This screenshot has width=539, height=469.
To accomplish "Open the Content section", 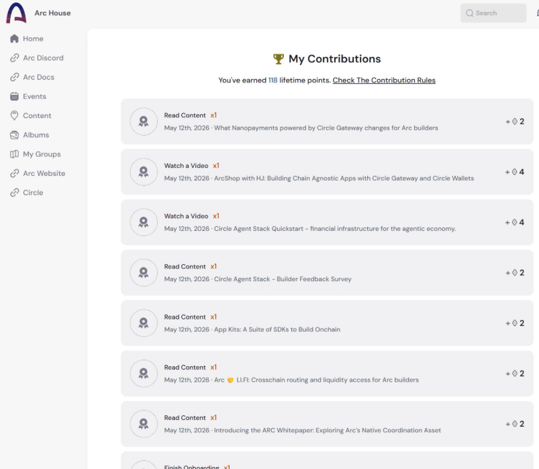I will point(31,116).
